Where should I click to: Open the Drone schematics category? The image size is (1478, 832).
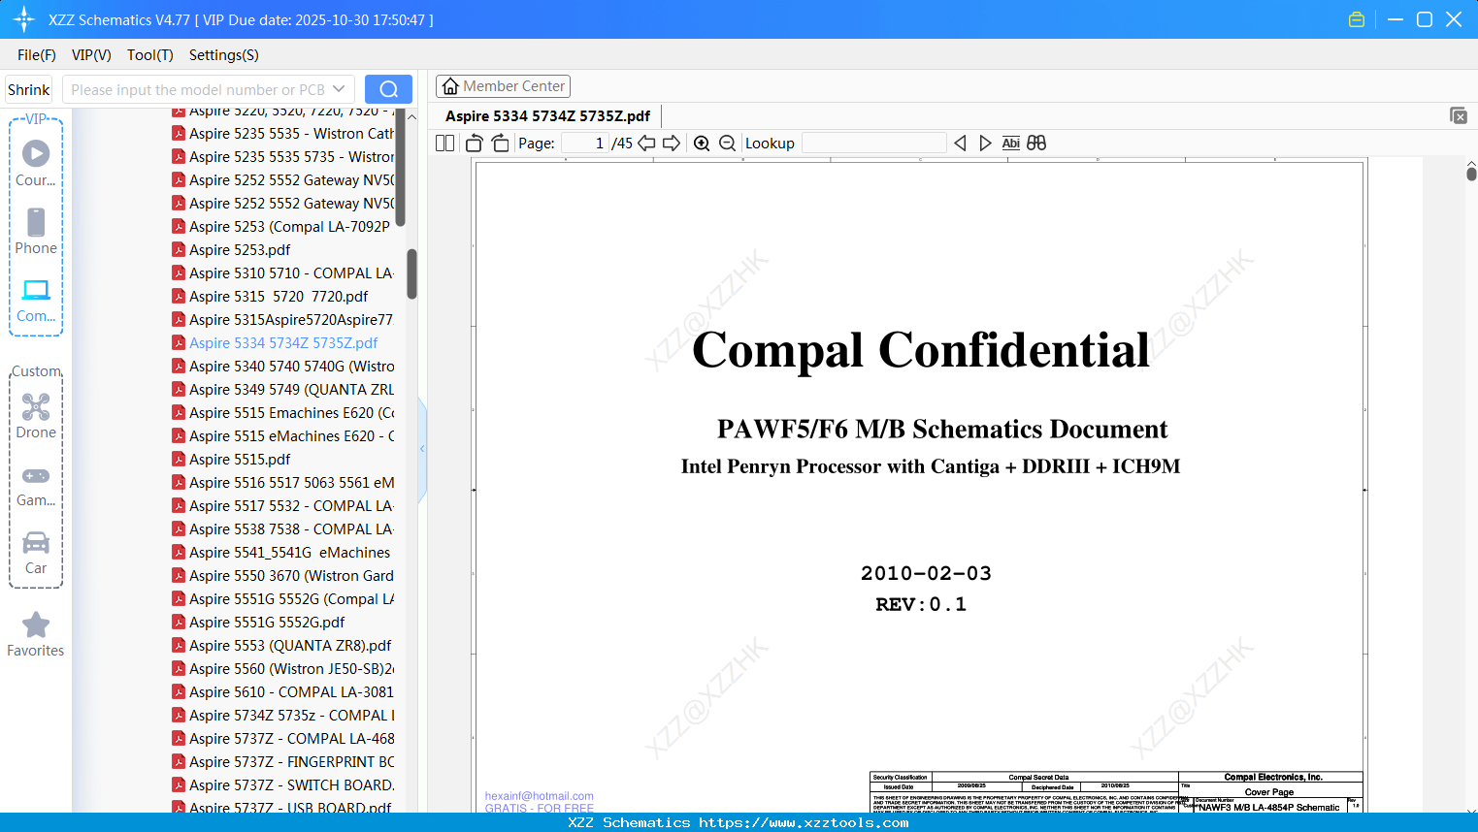(36, 415)
